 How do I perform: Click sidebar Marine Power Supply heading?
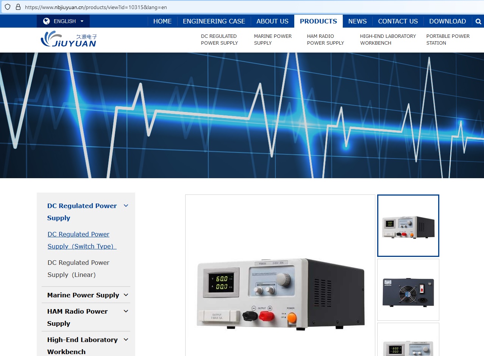click(x=83, y=295)
